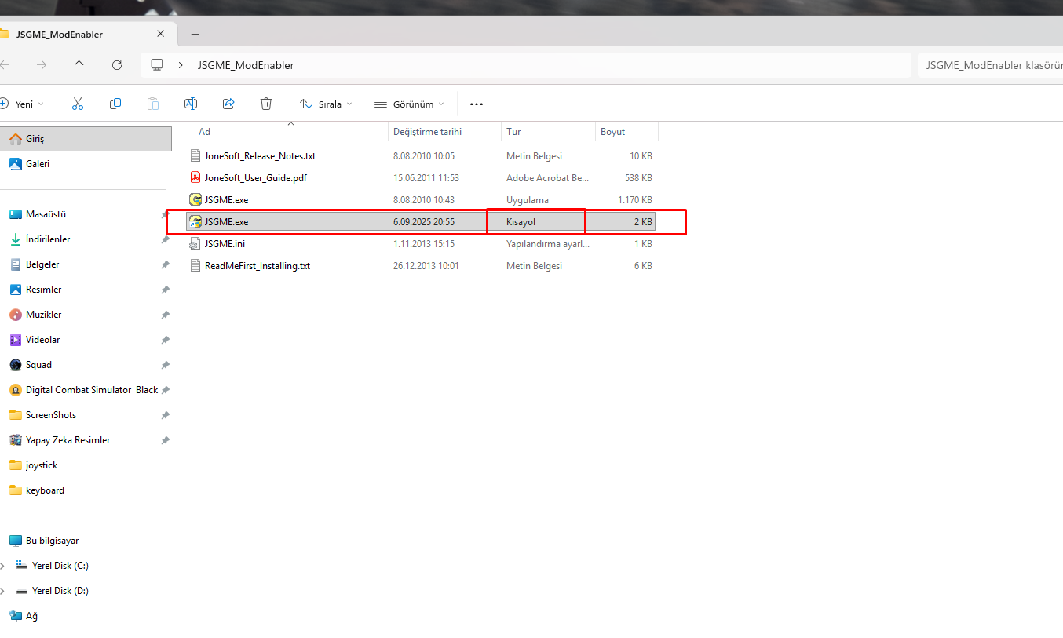Open the three-dots more options menu
The width and height of the screenshot is (1063, 638).
click(477, 104)
